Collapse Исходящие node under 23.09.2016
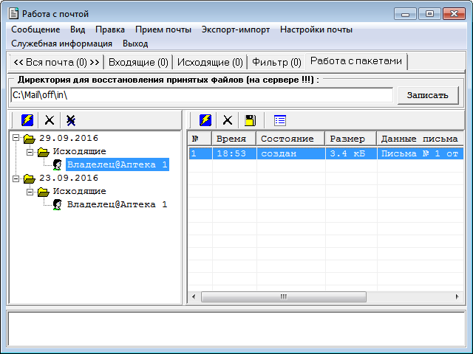Image resolution: width=473 pixels, height=354 pixels. pos(30,192)
